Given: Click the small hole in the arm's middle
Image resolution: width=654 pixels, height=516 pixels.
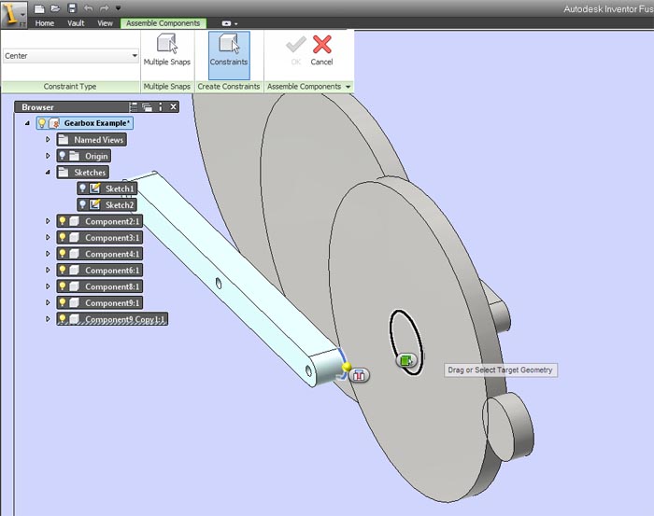Looking at the screenshot, I should coord(219,284).
